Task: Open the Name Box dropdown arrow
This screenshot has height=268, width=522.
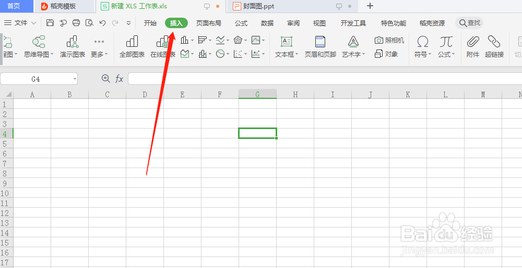Action: click(75, 79)
